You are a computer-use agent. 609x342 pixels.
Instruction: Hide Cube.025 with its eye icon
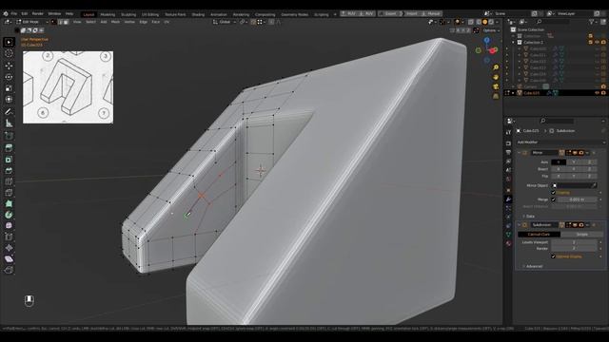click(x=598, y=93)
